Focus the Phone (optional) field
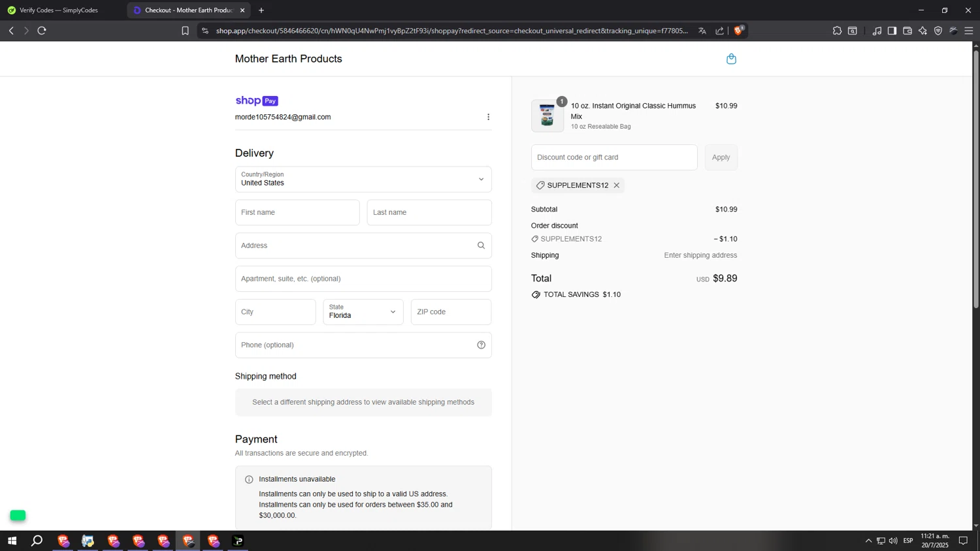 tap(363, 345)
